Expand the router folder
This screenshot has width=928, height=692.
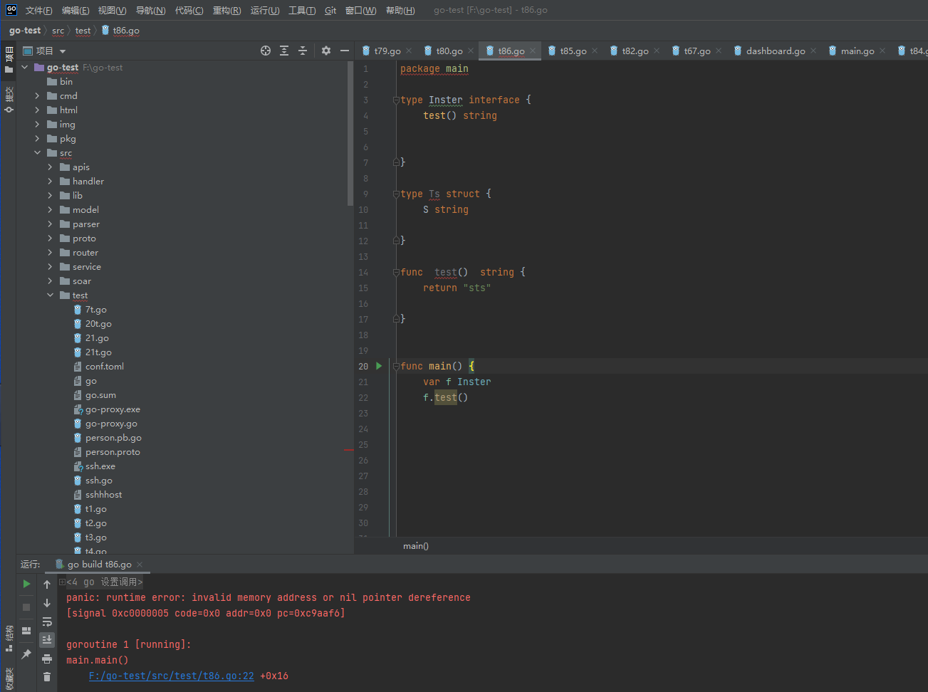click(50, 253)
